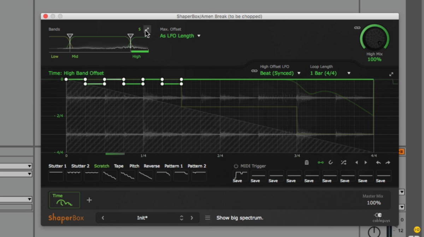Select the Stutter 2 wave category
Image resolution: width=424 pixels, height=237 pixels.
pyautogui.click(x=80, y=166)
